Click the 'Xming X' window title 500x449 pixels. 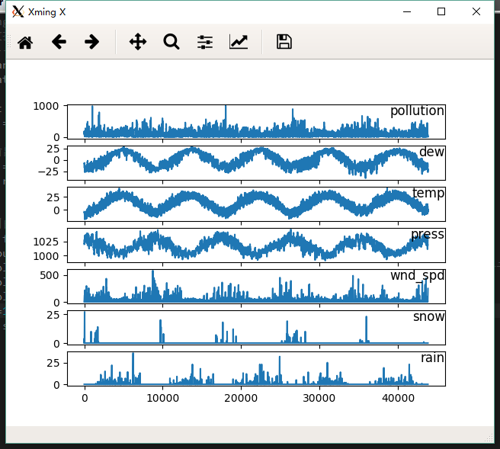coord(47,12)
